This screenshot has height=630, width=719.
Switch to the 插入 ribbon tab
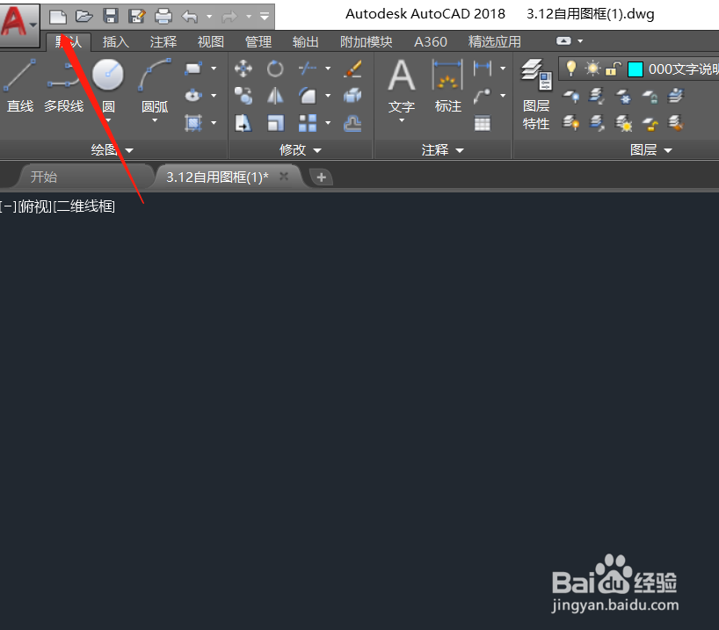point(115,41)
